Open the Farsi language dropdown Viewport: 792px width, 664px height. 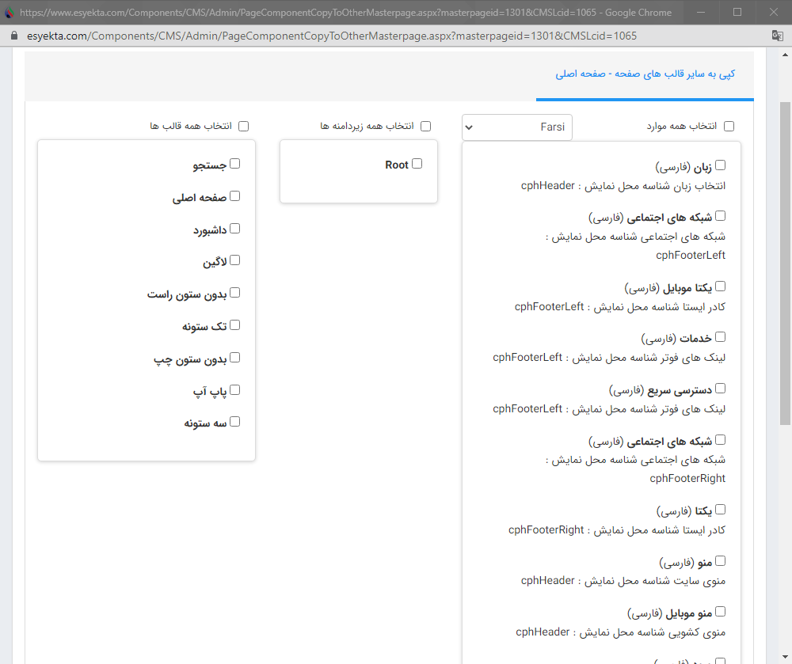pos(516,127)
